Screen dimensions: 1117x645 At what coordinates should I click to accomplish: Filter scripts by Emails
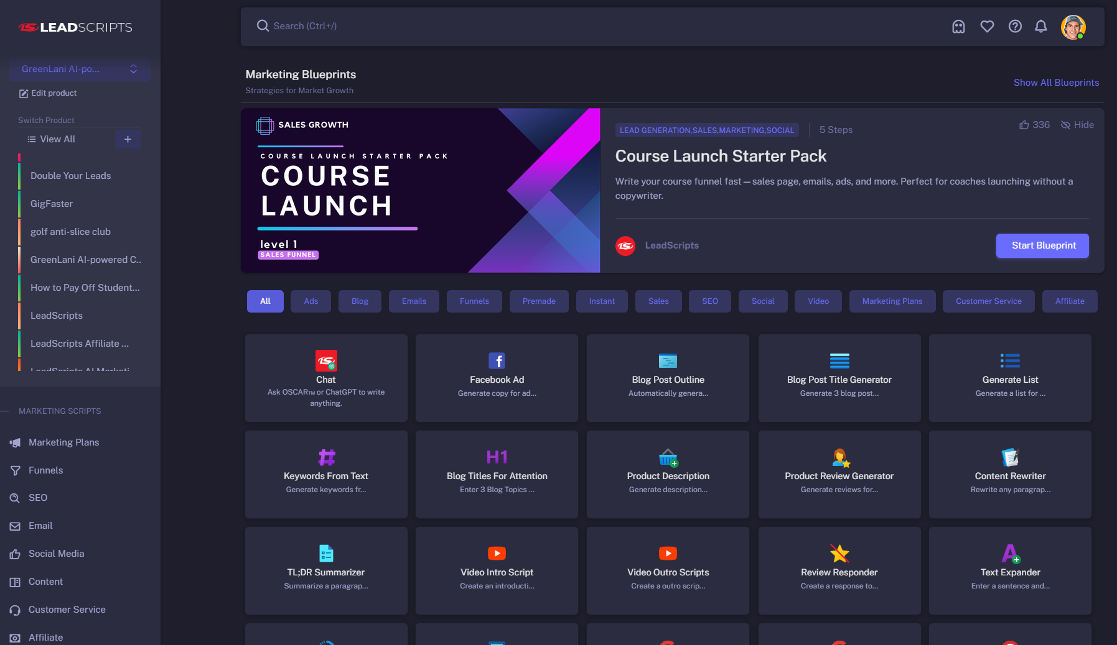pyautogui.click(x=414, y=301)
